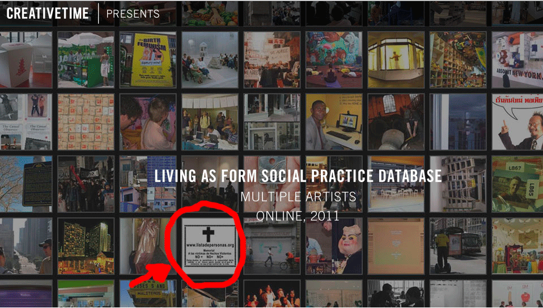Open the Casual Observer newspaper thumbnail

coord(26,121)
